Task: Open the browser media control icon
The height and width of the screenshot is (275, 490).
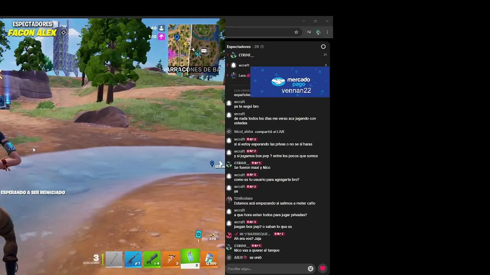Action: tap(309, 32)
